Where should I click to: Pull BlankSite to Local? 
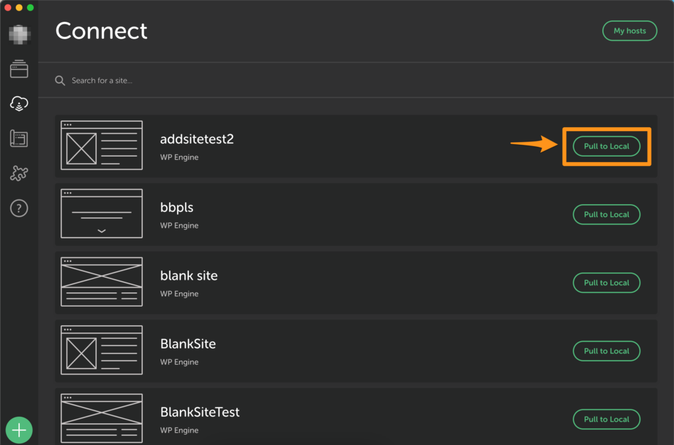pos(606,351)
